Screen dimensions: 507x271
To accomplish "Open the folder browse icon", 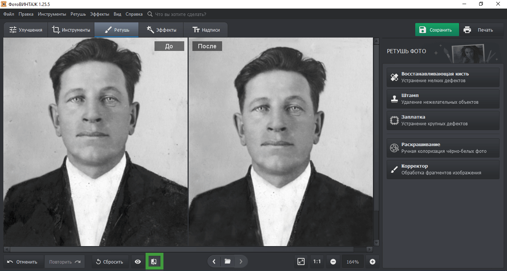I will (x=227, y=261).
